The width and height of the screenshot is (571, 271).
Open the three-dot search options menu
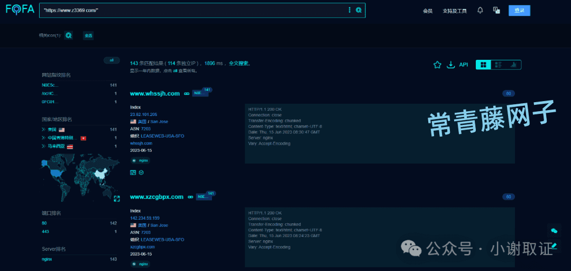[349, 10]
